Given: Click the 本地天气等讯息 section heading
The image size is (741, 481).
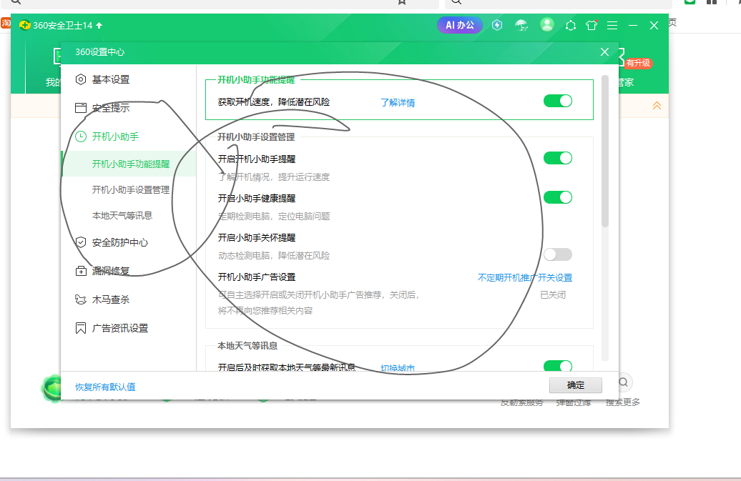Looking at the screenshot, I should point(247,346).
